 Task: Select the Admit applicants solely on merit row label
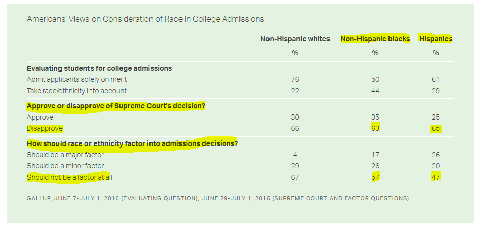[77, 79]
